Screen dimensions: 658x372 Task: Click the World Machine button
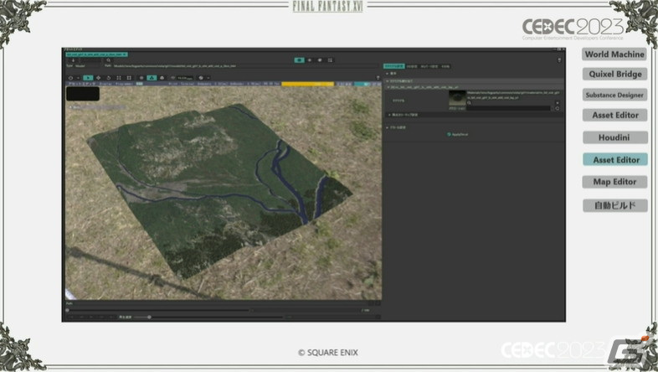pyautogui.click(x=614, y=54)
